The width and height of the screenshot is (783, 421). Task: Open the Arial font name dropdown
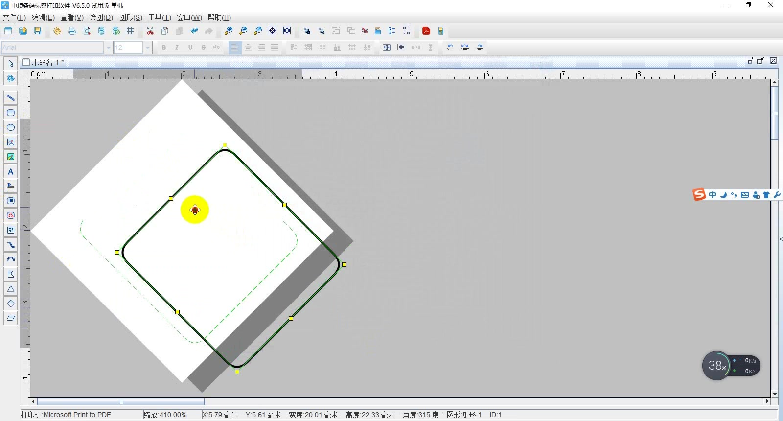click(108, 47)
